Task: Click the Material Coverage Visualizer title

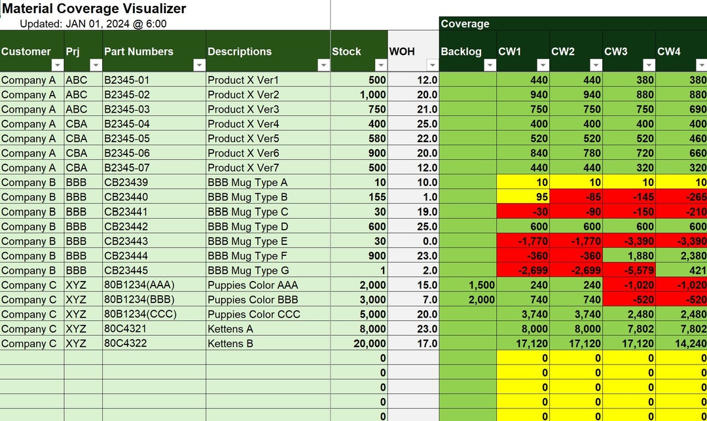Action: [96, 9]
